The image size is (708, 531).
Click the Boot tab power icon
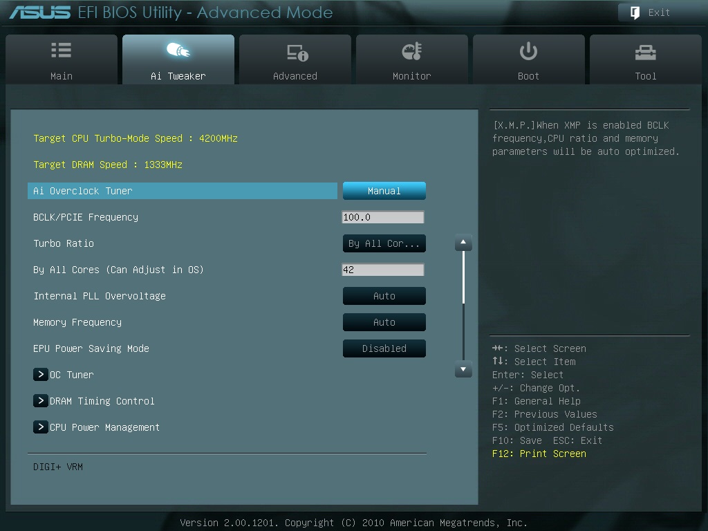point(528,51)
